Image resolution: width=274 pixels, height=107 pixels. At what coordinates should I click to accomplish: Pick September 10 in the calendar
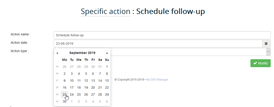[x=72, y=81]
